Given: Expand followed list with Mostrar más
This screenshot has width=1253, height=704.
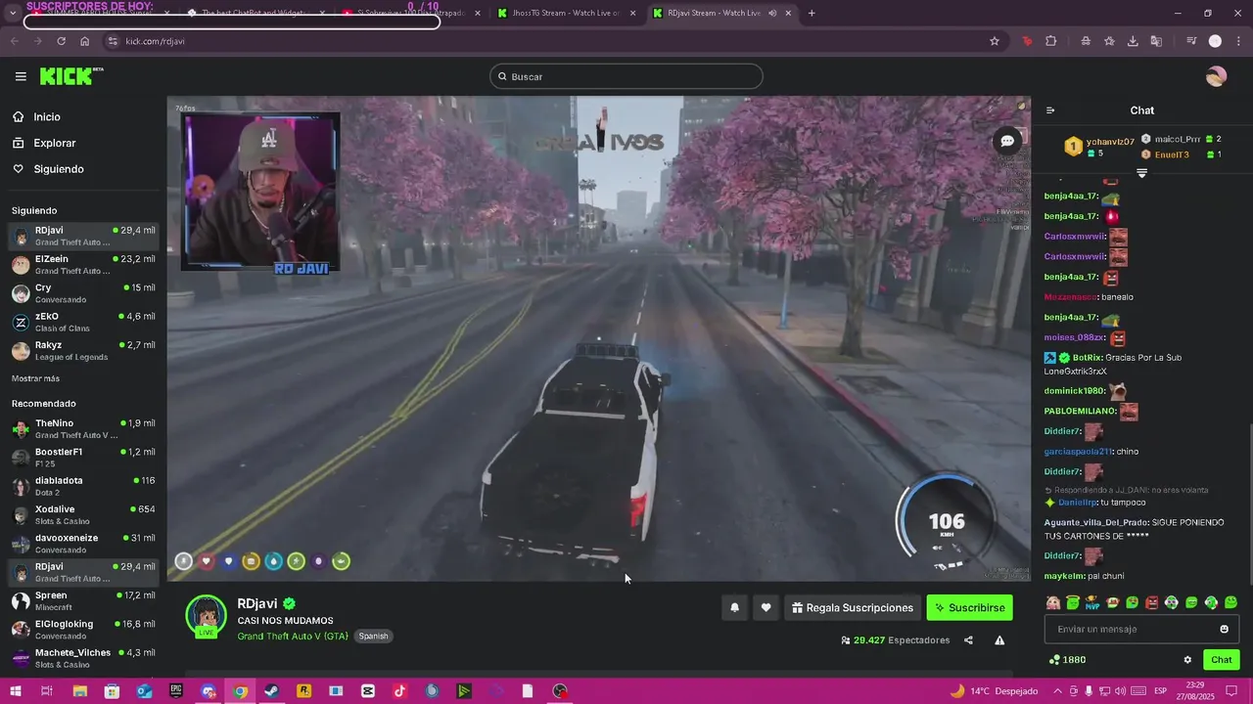Looking at the screenshot, I should click(x=35, y=378).
